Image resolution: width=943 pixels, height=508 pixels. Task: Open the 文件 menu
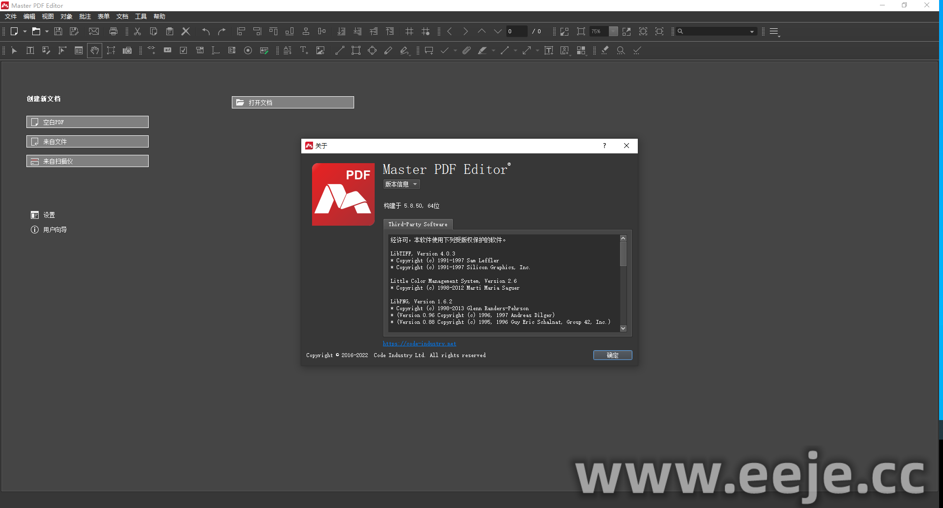click(x=11, y=17)
